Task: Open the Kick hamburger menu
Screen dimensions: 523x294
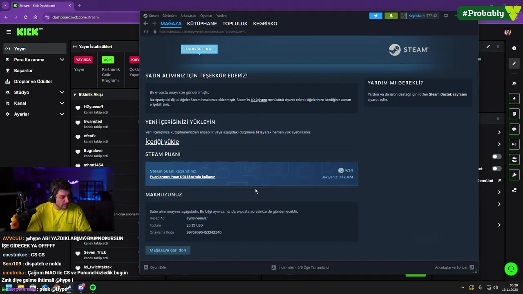Action: 9,32
